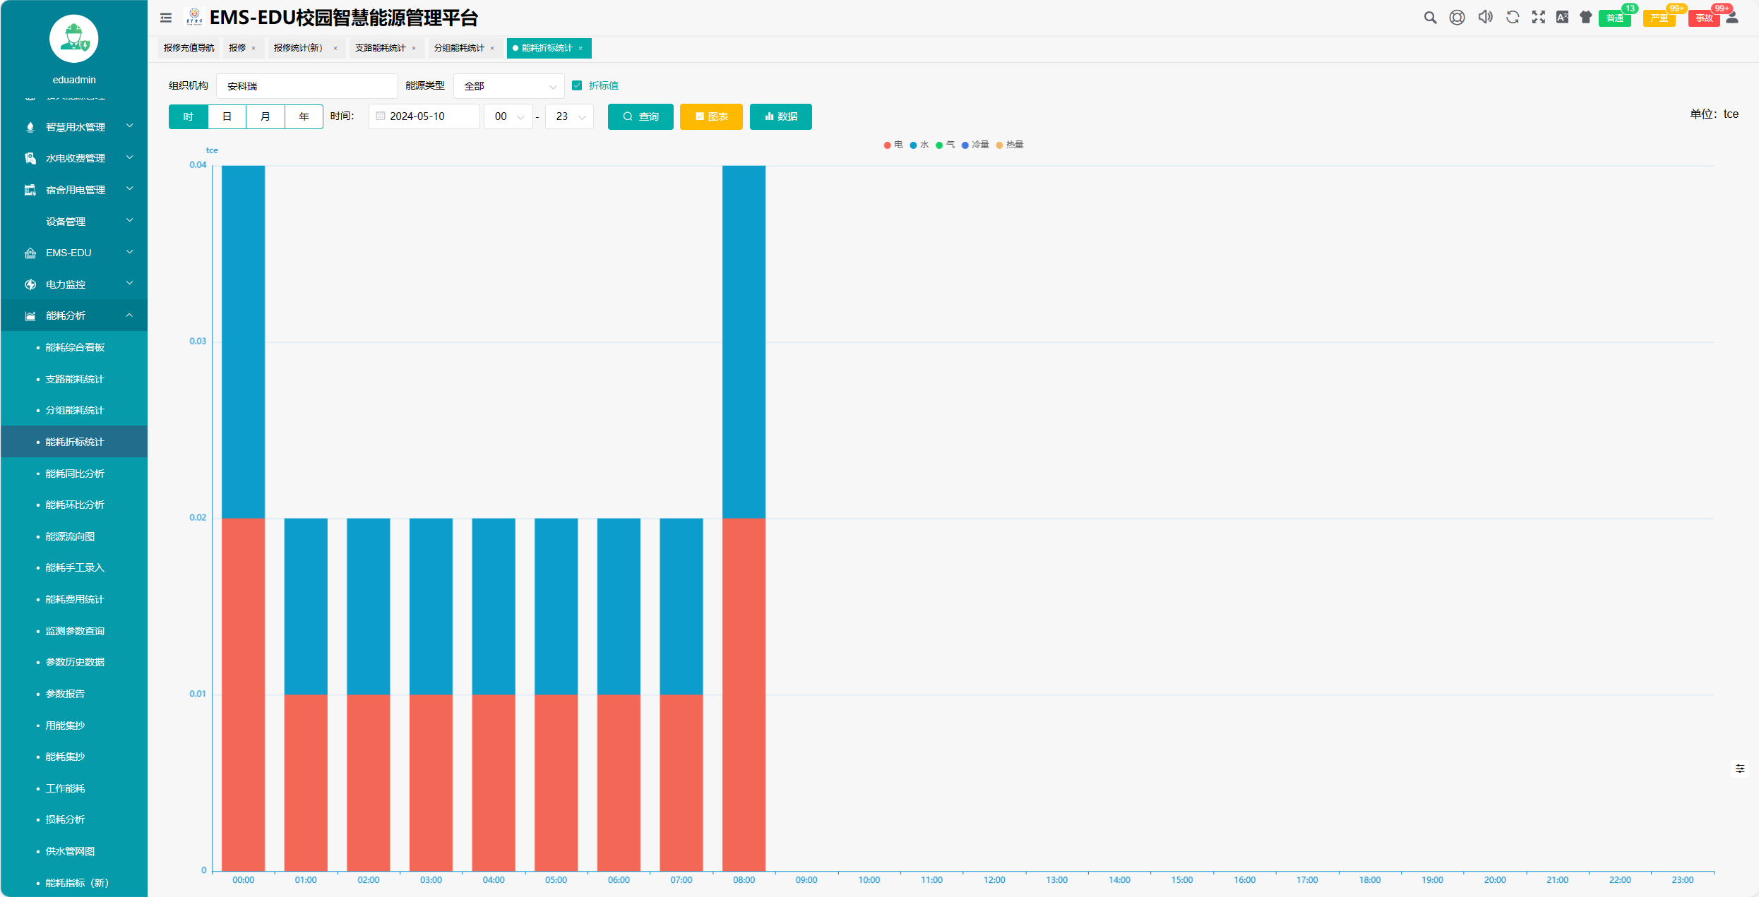Toggle the 水 series in chart legend
This screenshot has height=897, width=1759.
pos(919,145)
